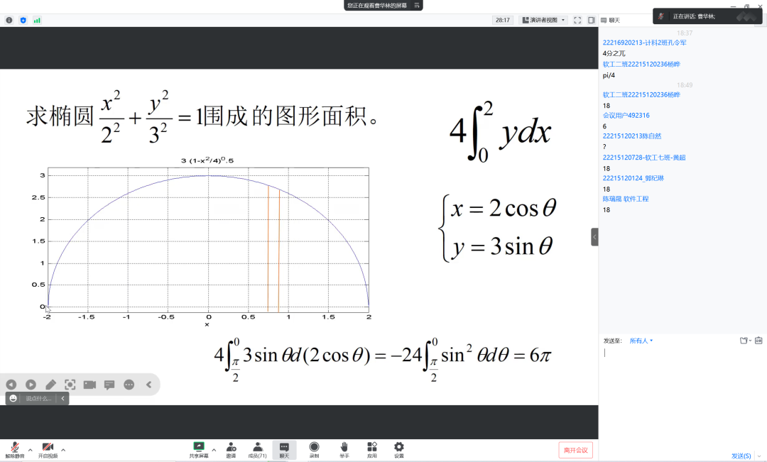Toggle full screen mode icon

coord(577,20)
